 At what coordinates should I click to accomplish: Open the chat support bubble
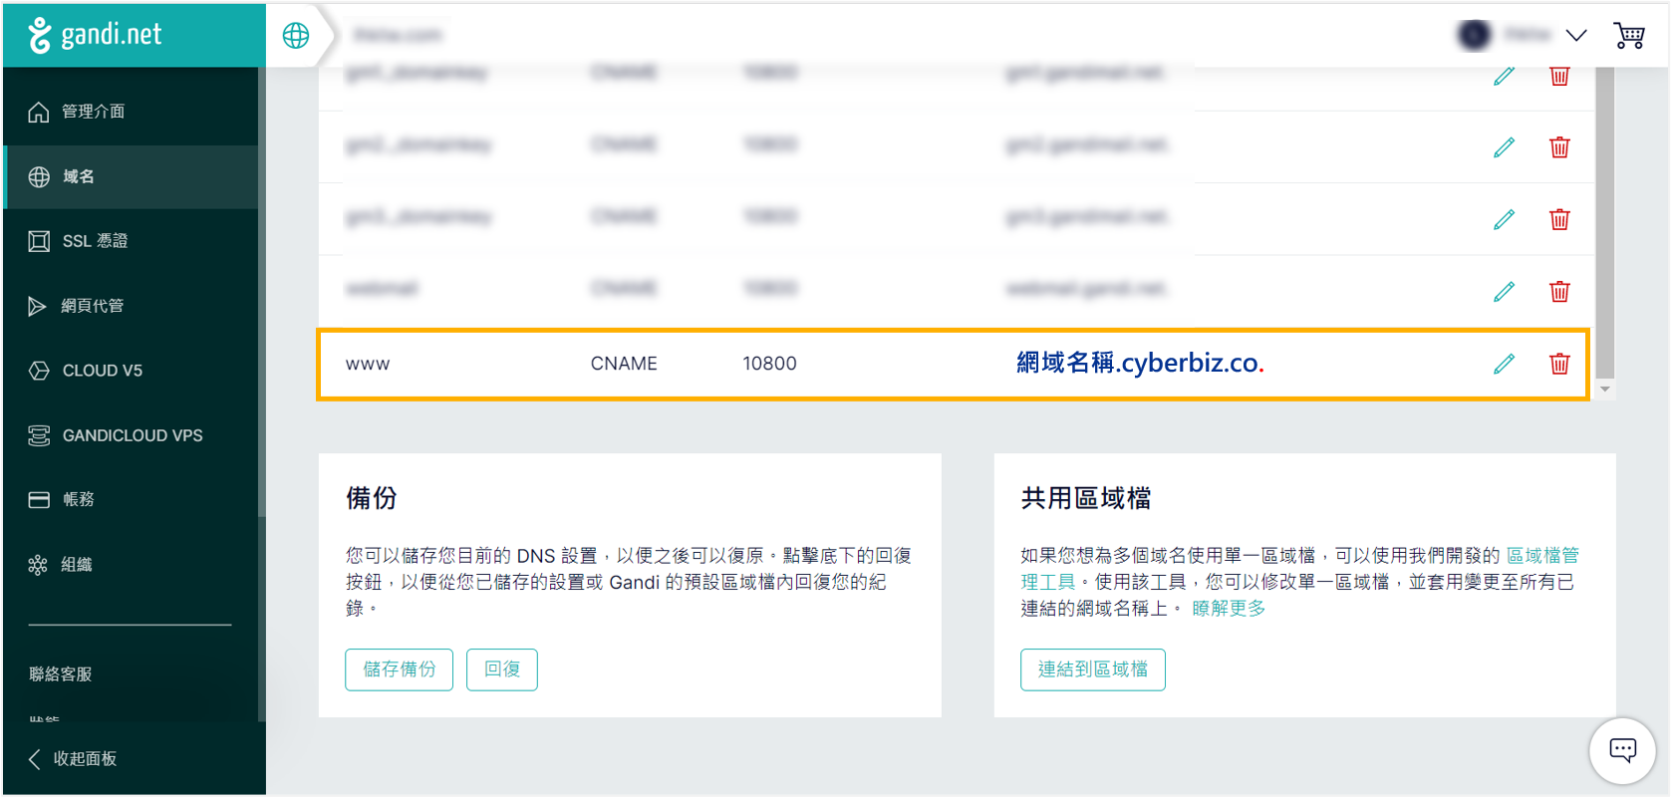click(x=1622, y=750)
